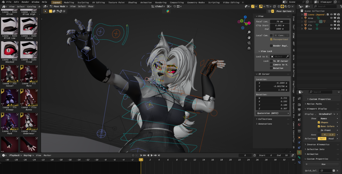This screenshot has height=174, width=342.
Task: Open the Bone properties tab icon
Action: (x=299, y=157)
